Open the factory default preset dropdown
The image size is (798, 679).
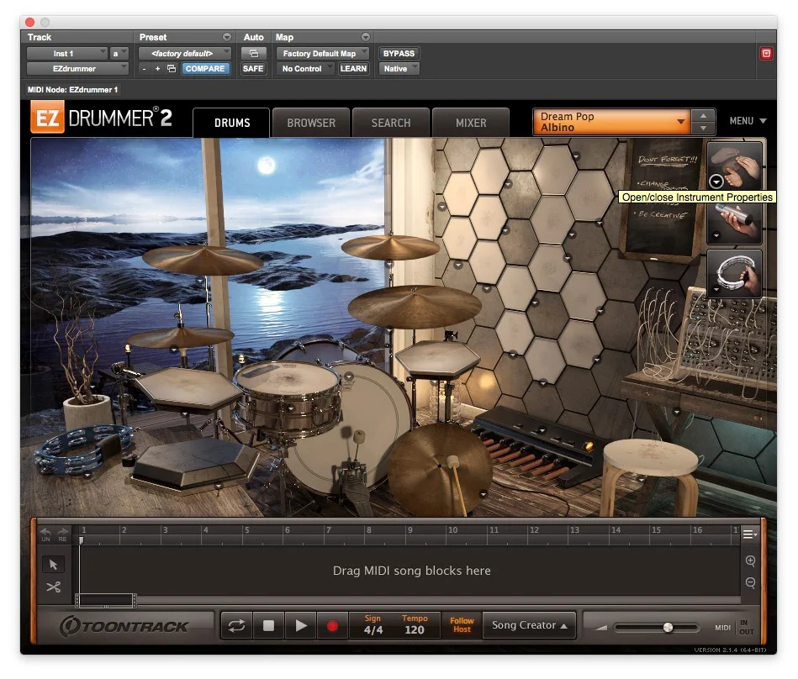(x=185, y=54)
